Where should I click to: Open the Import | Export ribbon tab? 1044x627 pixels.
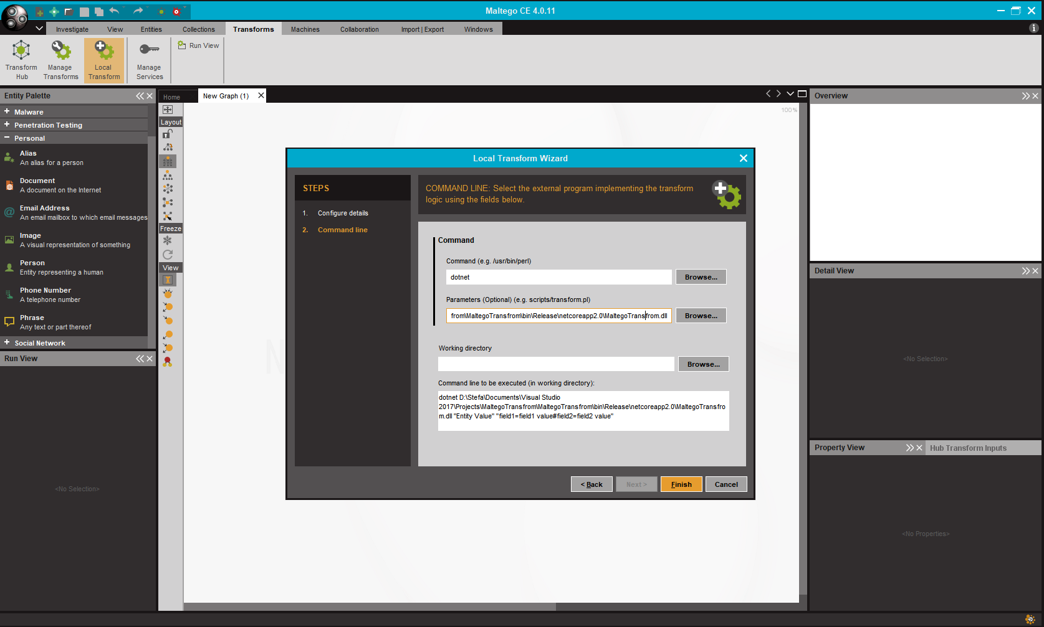423,29
